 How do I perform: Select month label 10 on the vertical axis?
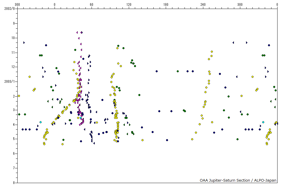pyautogui.click(x=13, y=38)
